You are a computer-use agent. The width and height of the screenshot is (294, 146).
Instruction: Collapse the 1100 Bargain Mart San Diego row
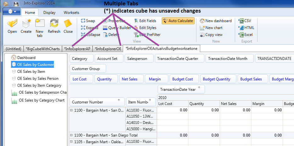[71, 110]
